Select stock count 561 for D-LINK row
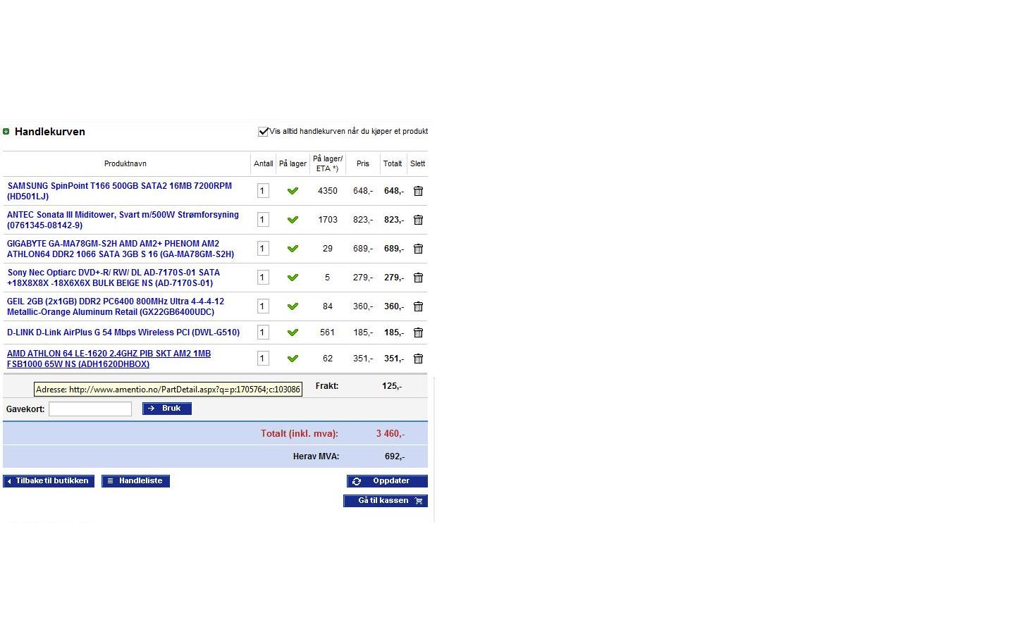 pyautogui.click(x=328, y=332)
